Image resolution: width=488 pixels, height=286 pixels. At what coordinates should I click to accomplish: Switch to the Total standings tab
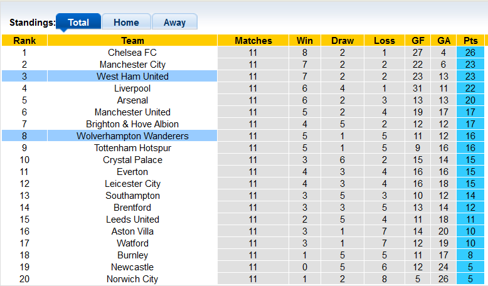pos(78,22)
